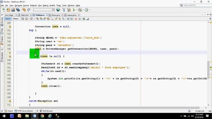
Task: Click the Last Edit editor toolbar icon
Action: pyautogui.click(x=23, y=19)
